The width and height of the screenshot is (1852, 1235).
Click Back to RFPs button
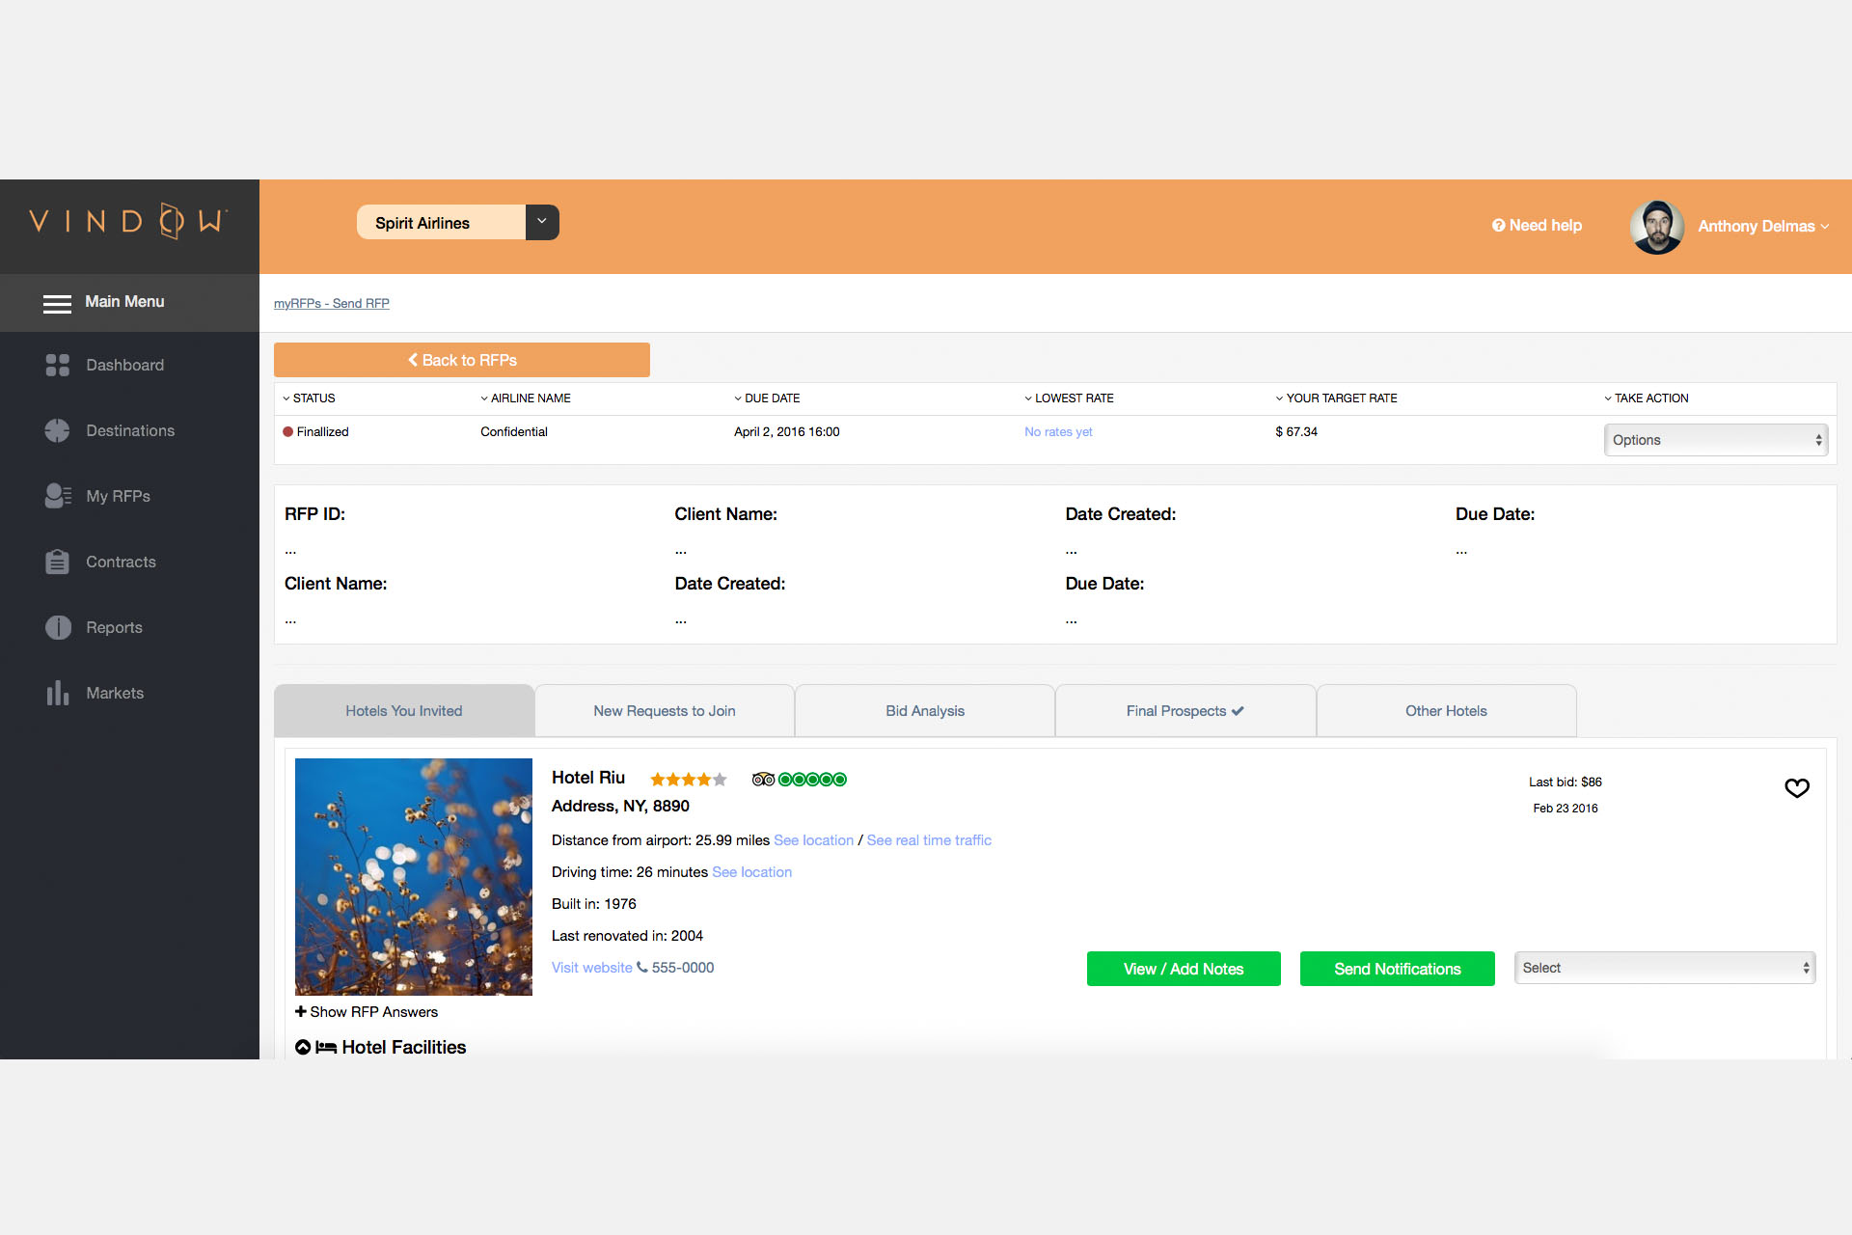point(462,360)
